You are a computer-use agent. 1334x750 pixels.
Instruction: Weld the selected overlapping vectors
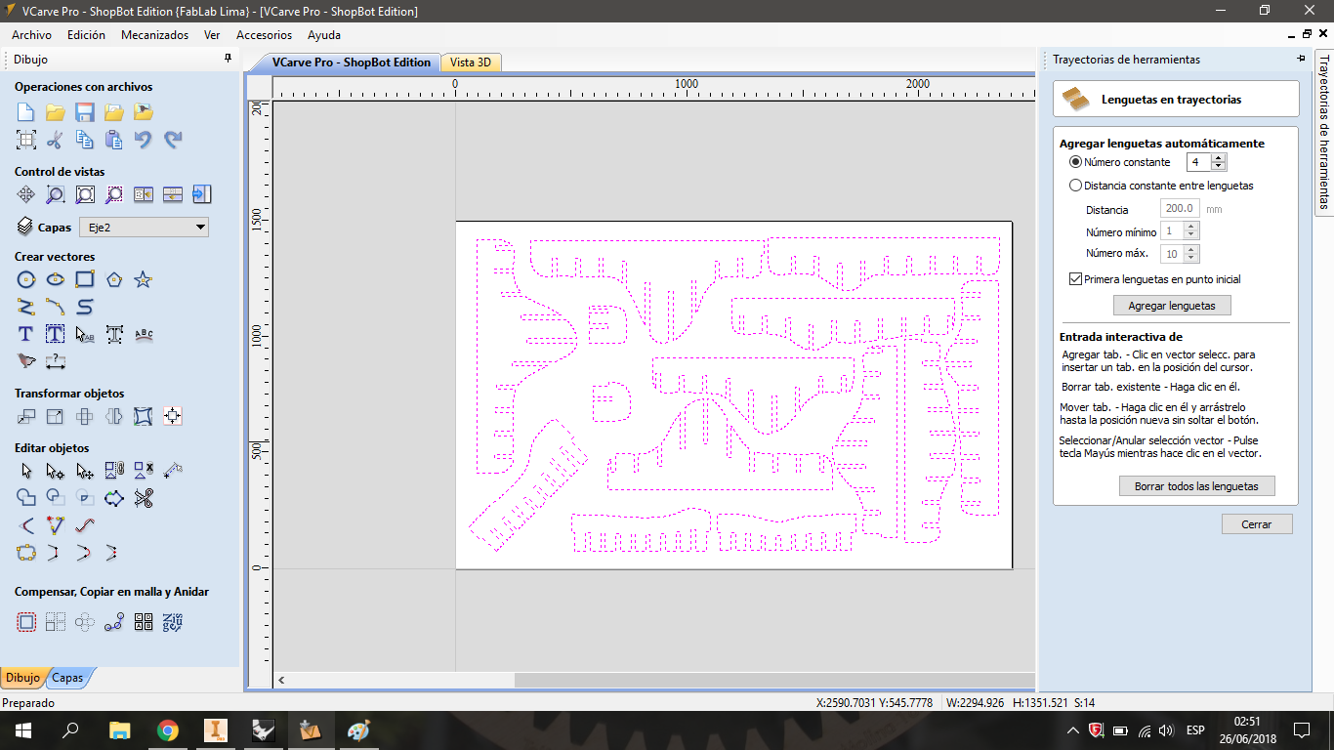click(26, 499)
